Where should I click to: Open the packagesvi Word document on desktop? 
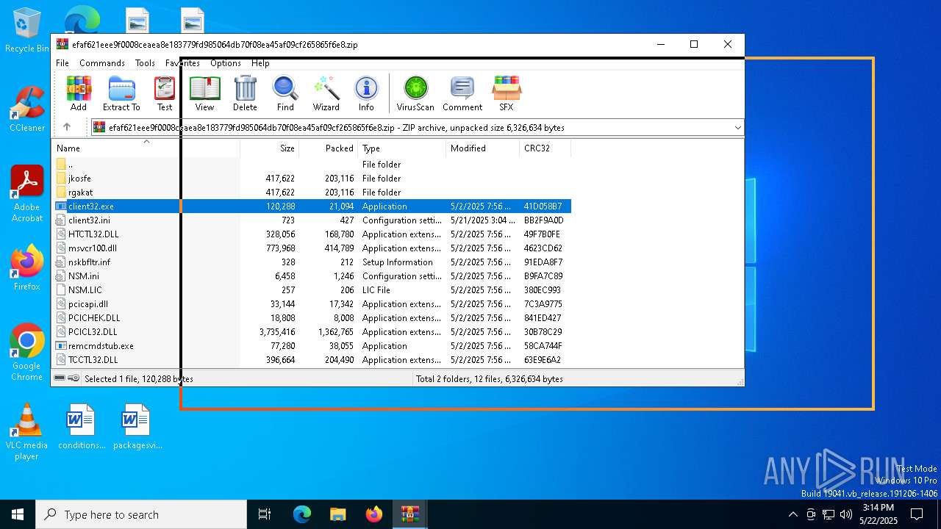tap(138, 427)
